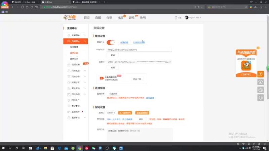The width and height of the screenshot is (269, 151).
Task: Click the 直播带货 shopping bag icon
Action: pyautogui.click(x=69, y=118)
